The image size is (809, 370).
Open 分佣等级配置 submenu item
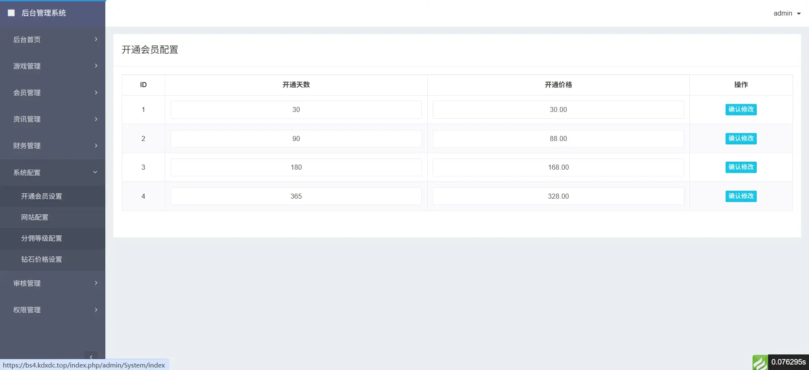[53, 238]
